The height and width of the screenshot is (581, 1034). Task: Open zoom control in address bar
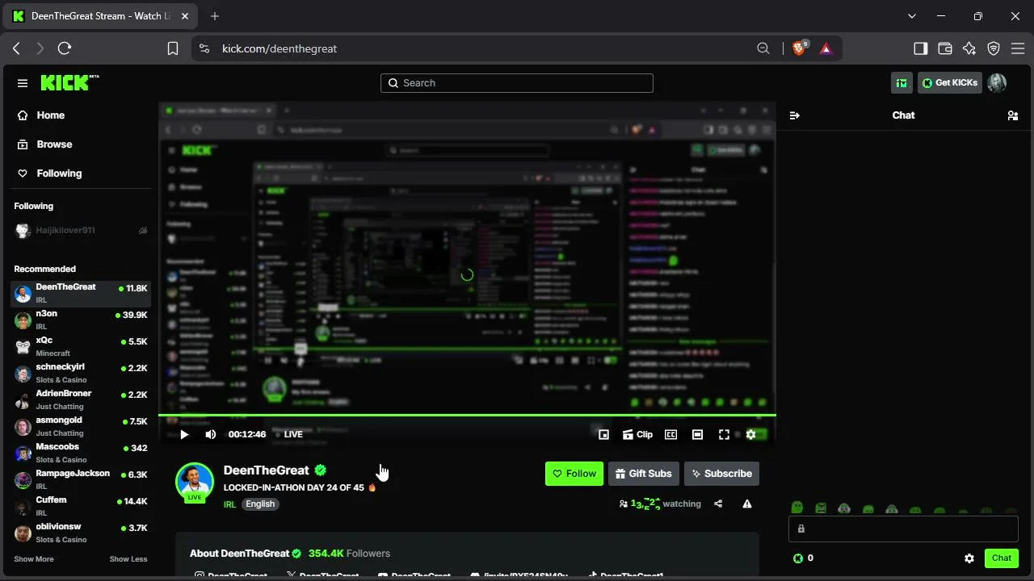pyautogui.click(x=763, y=48)
